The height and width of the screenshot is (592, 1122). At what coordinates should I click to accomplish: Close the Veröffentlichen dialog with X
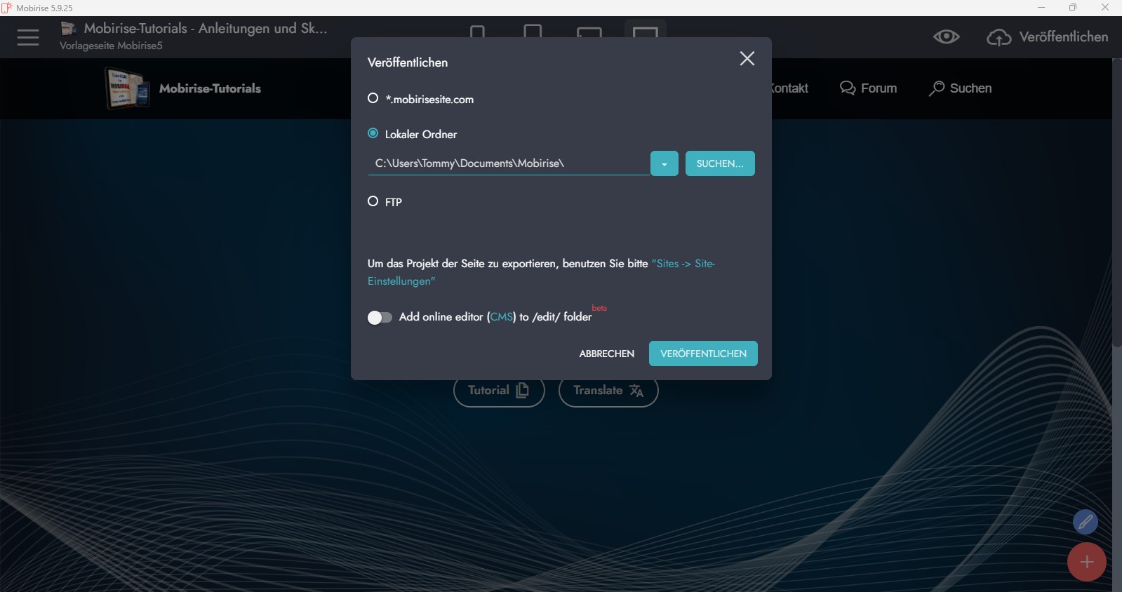pyautogui.click(x=747, y=59)
